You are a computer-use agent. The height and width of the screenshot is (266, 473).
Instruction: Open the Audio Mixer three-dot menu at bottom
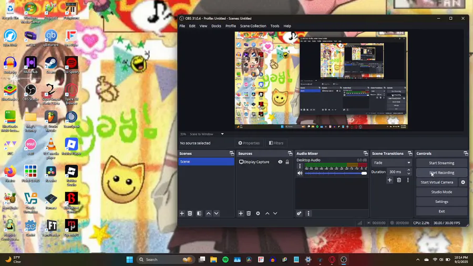click(x=309, y=213)
